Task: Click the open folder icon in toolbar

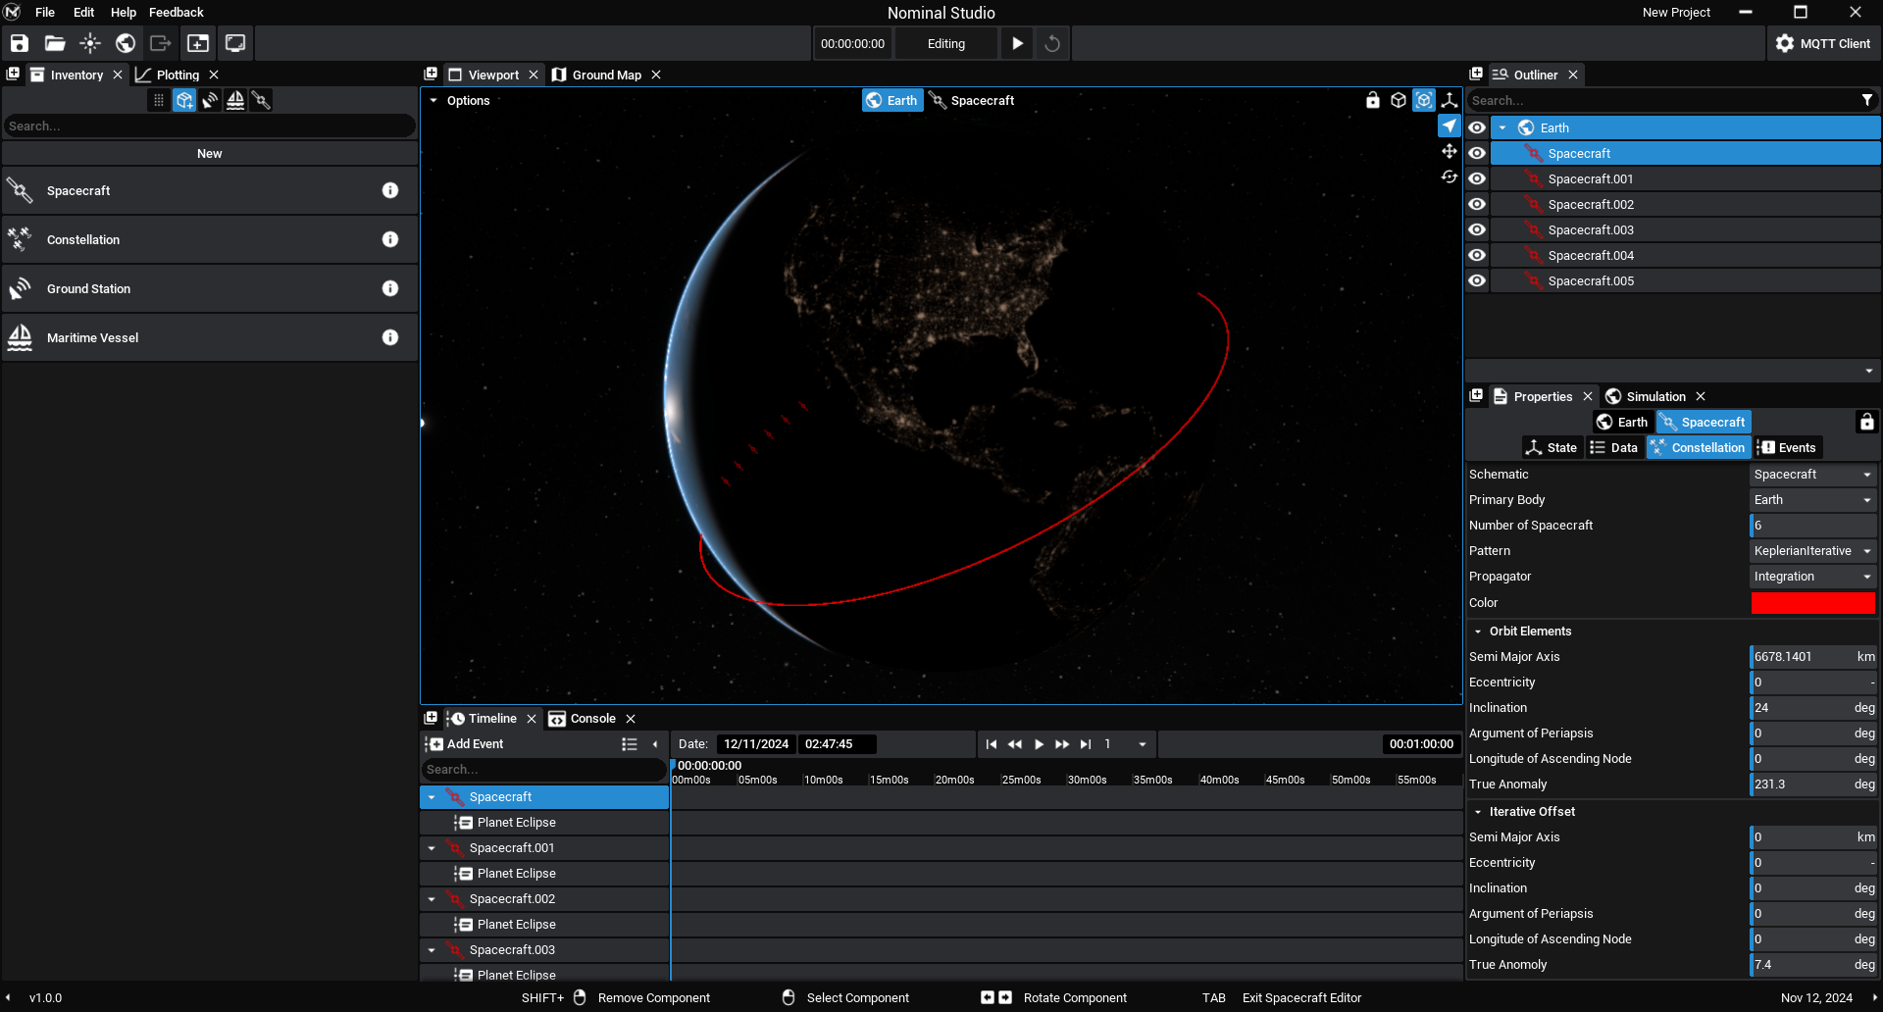Action: click(55, 43)
